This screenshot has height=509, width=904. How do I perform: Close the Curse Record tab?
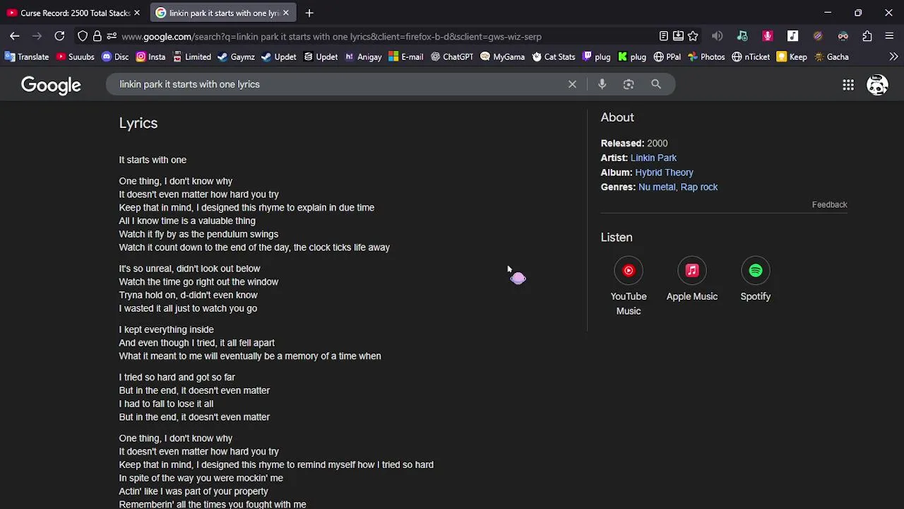pos(136,13)
